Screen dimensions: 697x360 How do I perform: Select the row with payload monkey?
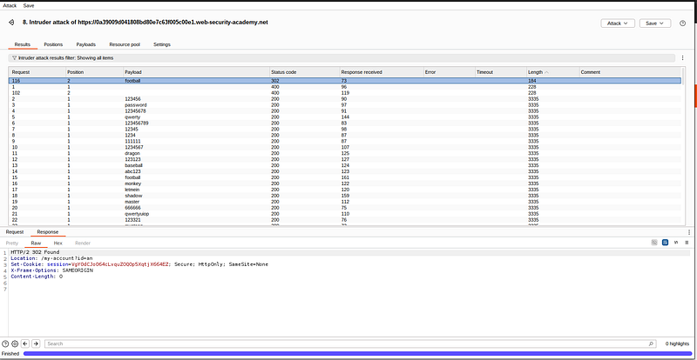pyautogui.click(x=345, y=183)
